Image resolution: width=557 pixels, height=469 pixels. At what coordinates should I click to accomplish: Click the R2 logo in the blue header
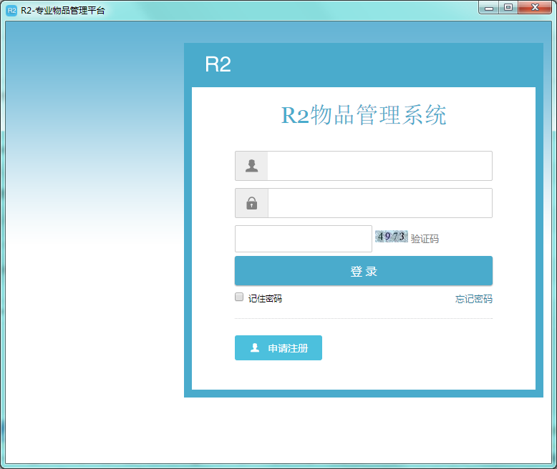tap(218, 64)
